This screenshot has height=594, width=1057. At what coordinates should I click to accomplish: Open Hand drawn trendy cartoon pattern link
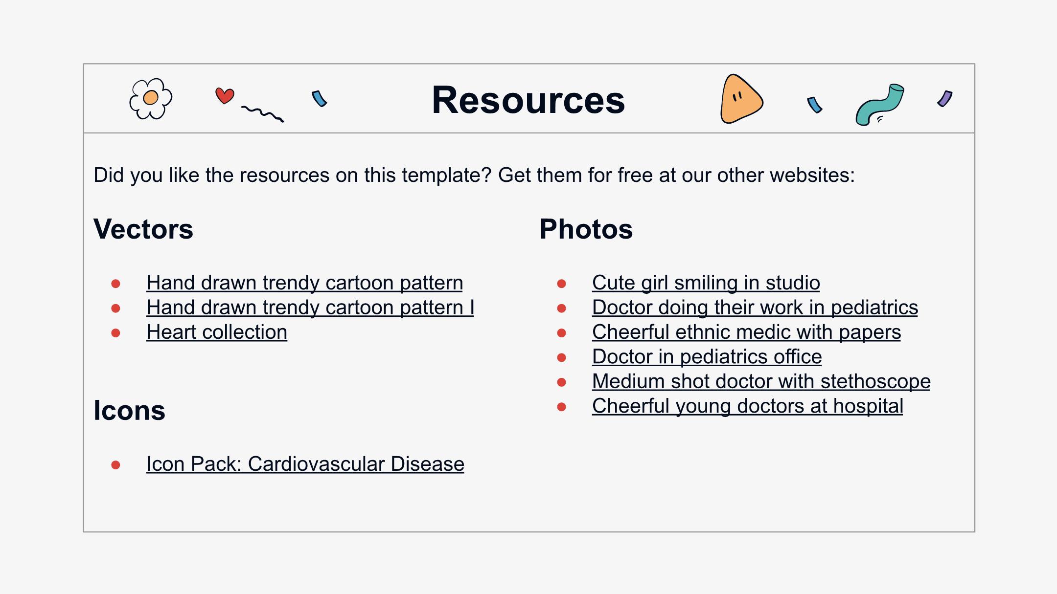click(x=304, y=283)
